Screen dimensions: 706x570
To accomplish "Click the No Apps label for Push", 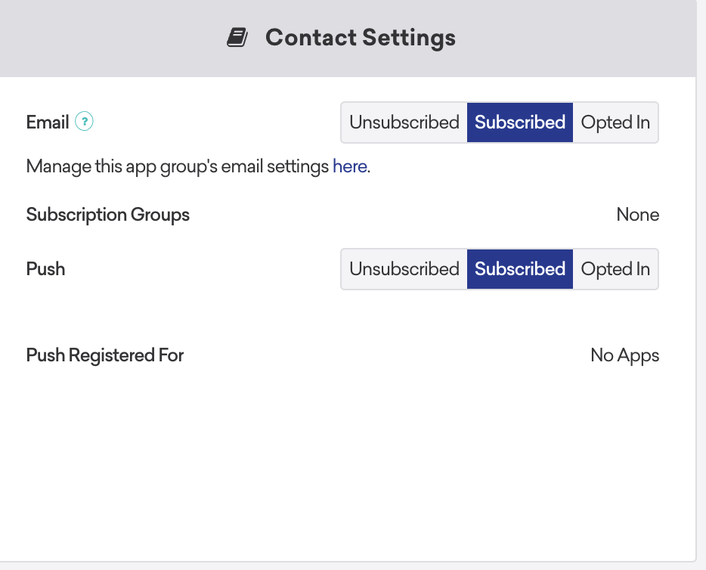I will coord(624,355).
